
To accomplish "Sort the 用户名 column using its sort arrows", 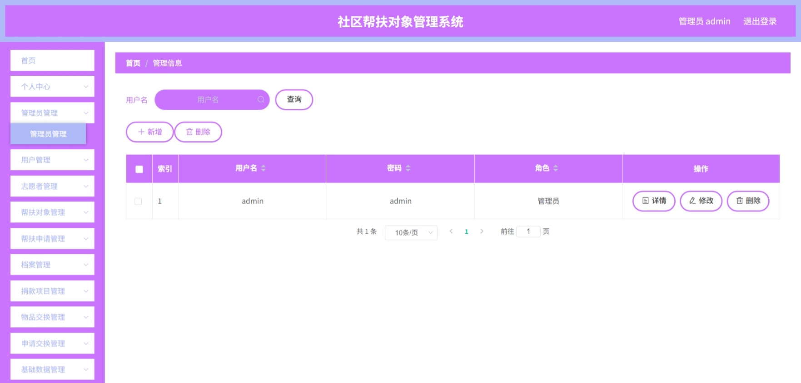I will [x=263, y=168].
